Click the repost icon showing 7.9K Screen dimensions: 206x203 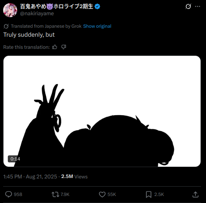[55, 194]
